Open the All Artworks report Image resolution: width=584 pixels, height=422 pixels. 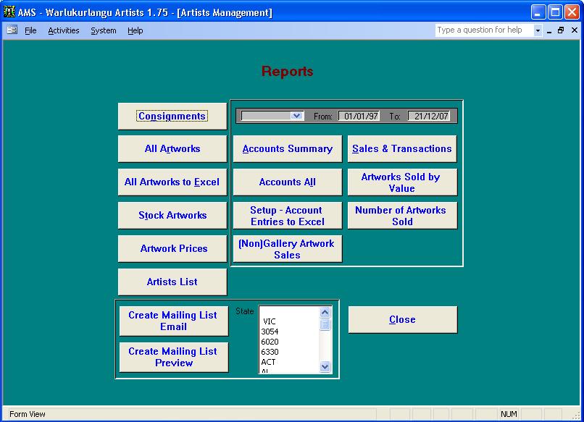(x=172, y=149)
